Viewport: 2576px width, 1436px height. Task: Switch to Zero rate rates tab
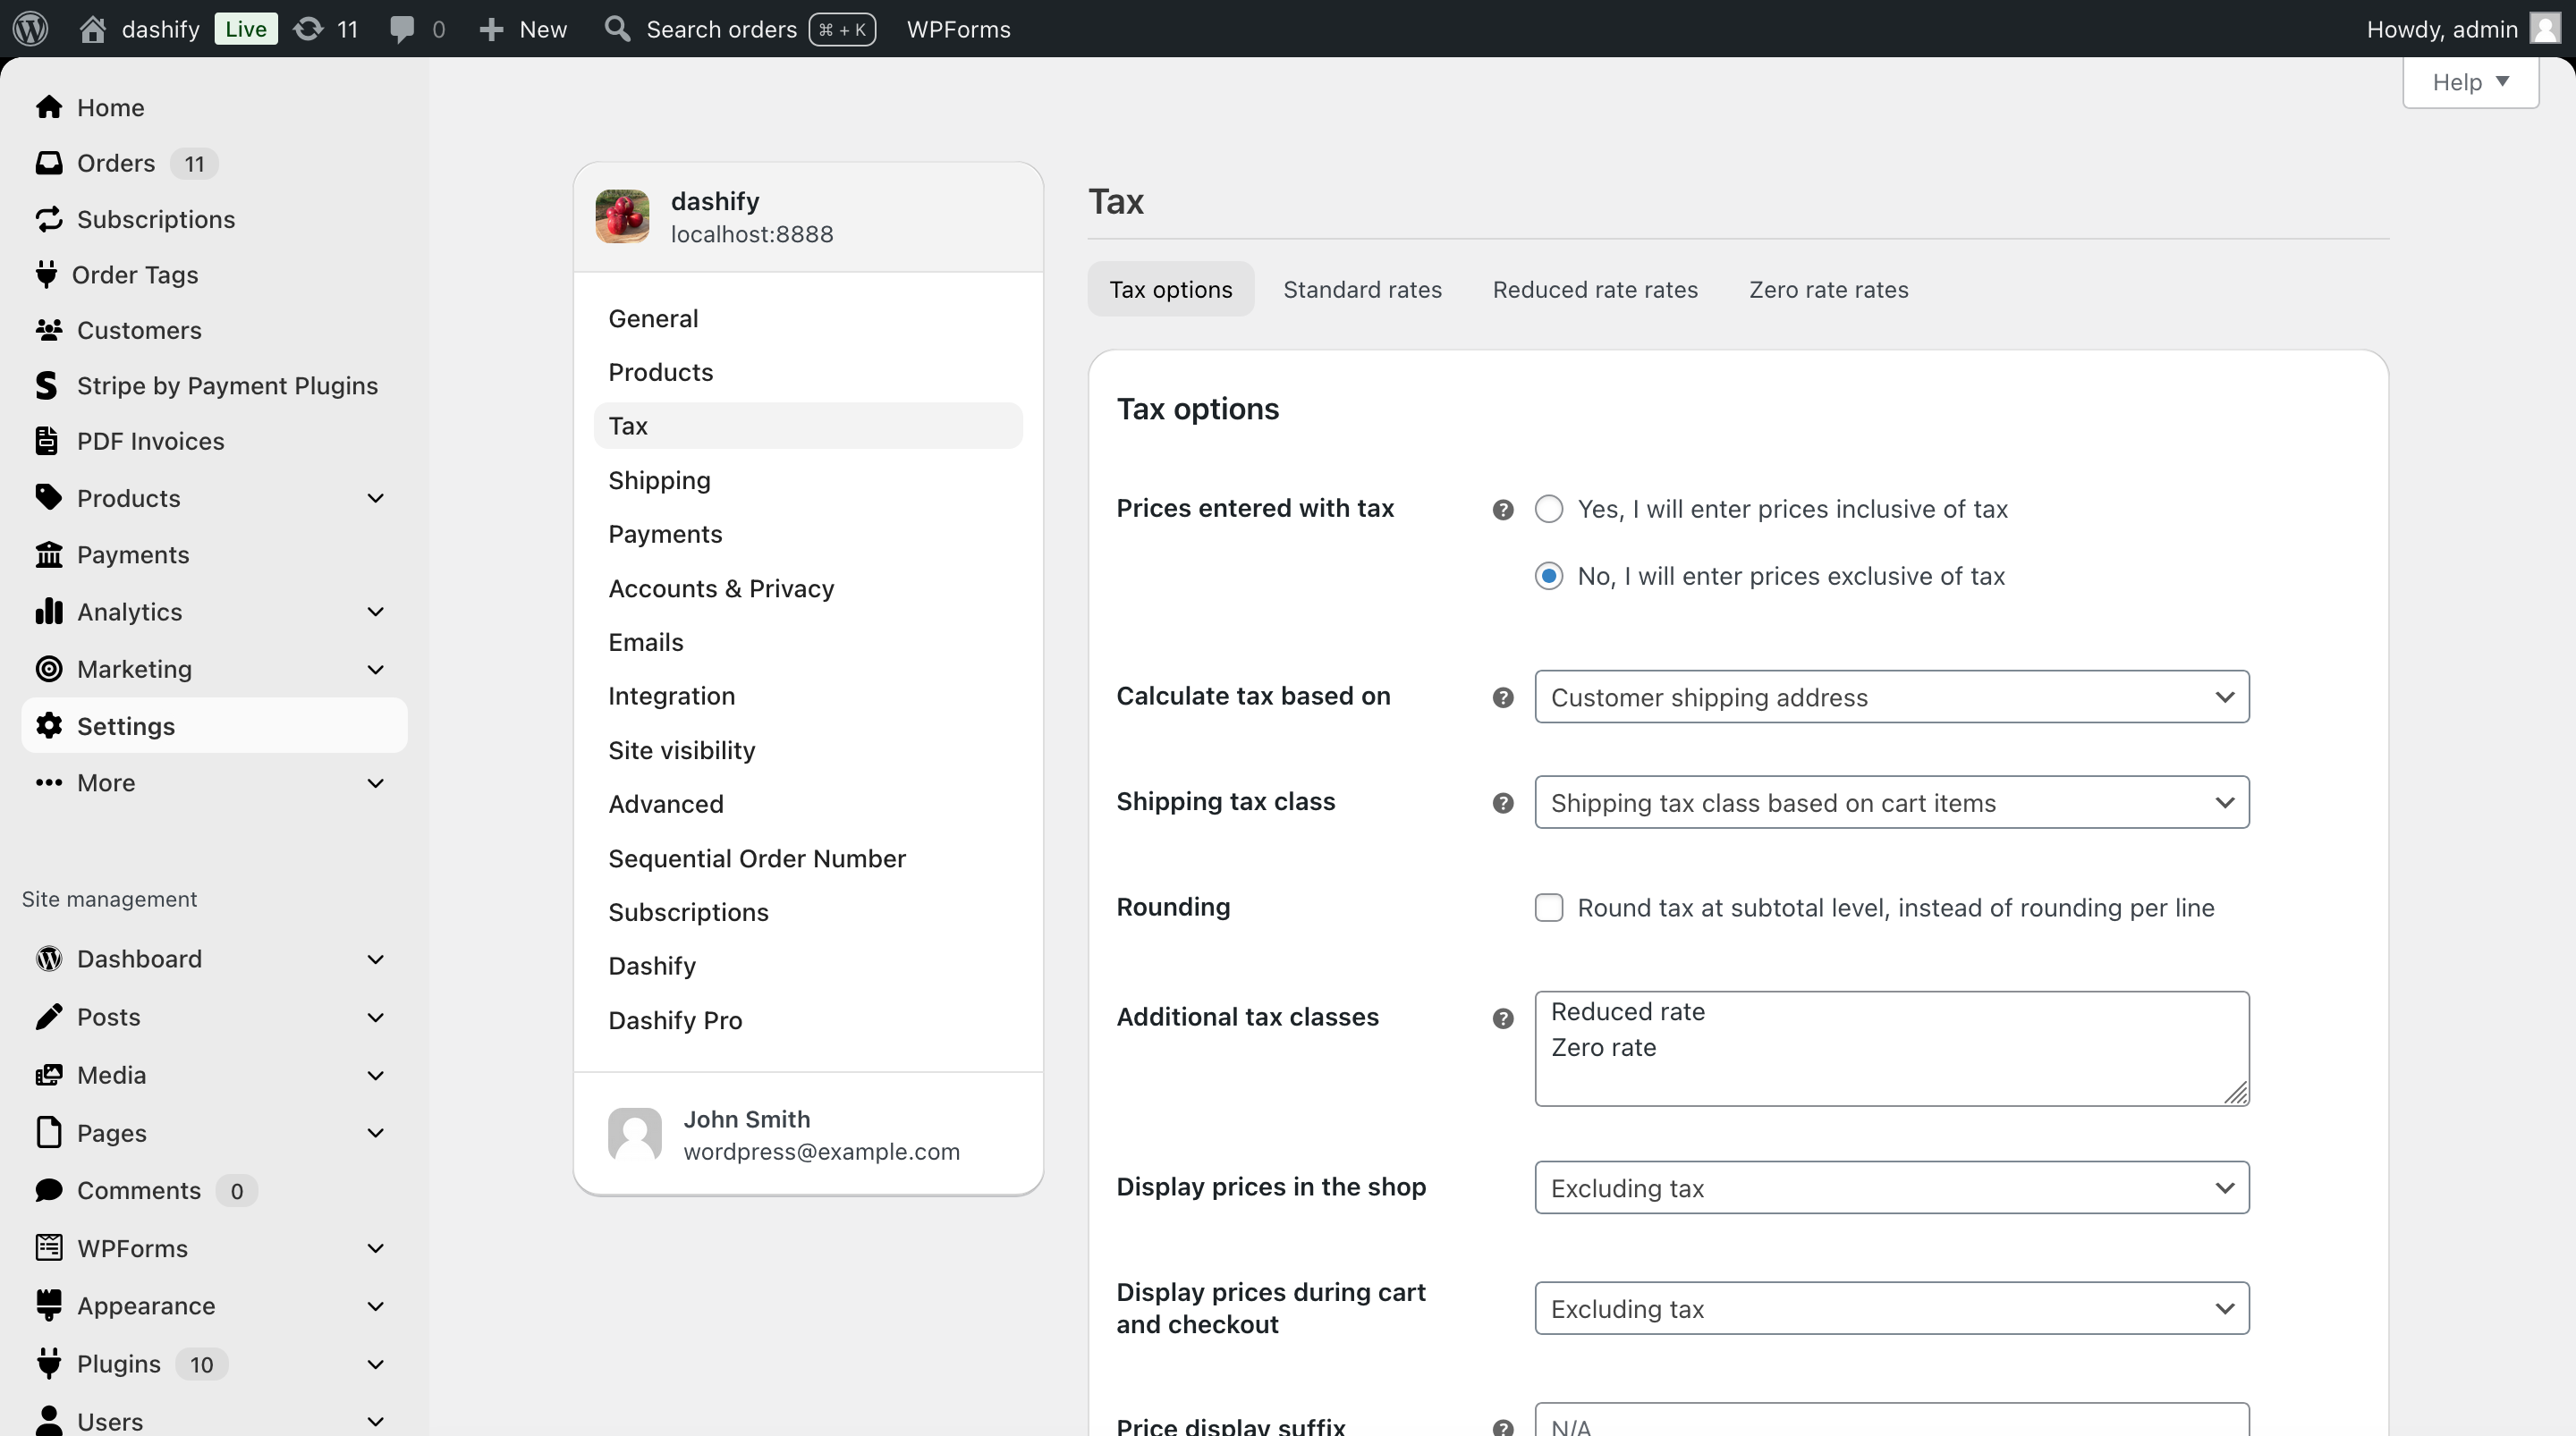click(x=1828, y=288)
